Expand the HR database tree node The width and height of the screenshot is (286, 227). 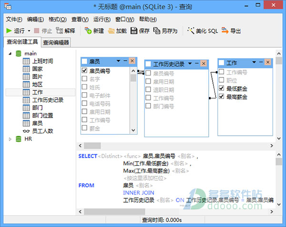coord(10,139)
